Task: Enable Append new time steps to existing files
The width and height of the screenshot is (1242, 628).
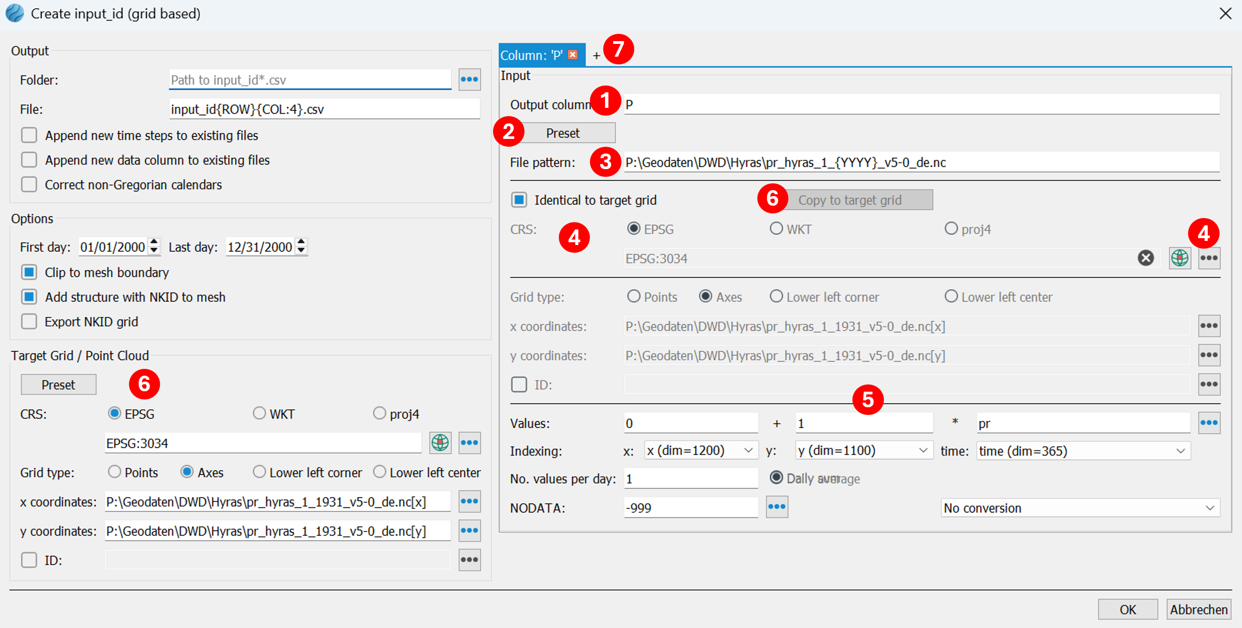Action: [29, 135]
